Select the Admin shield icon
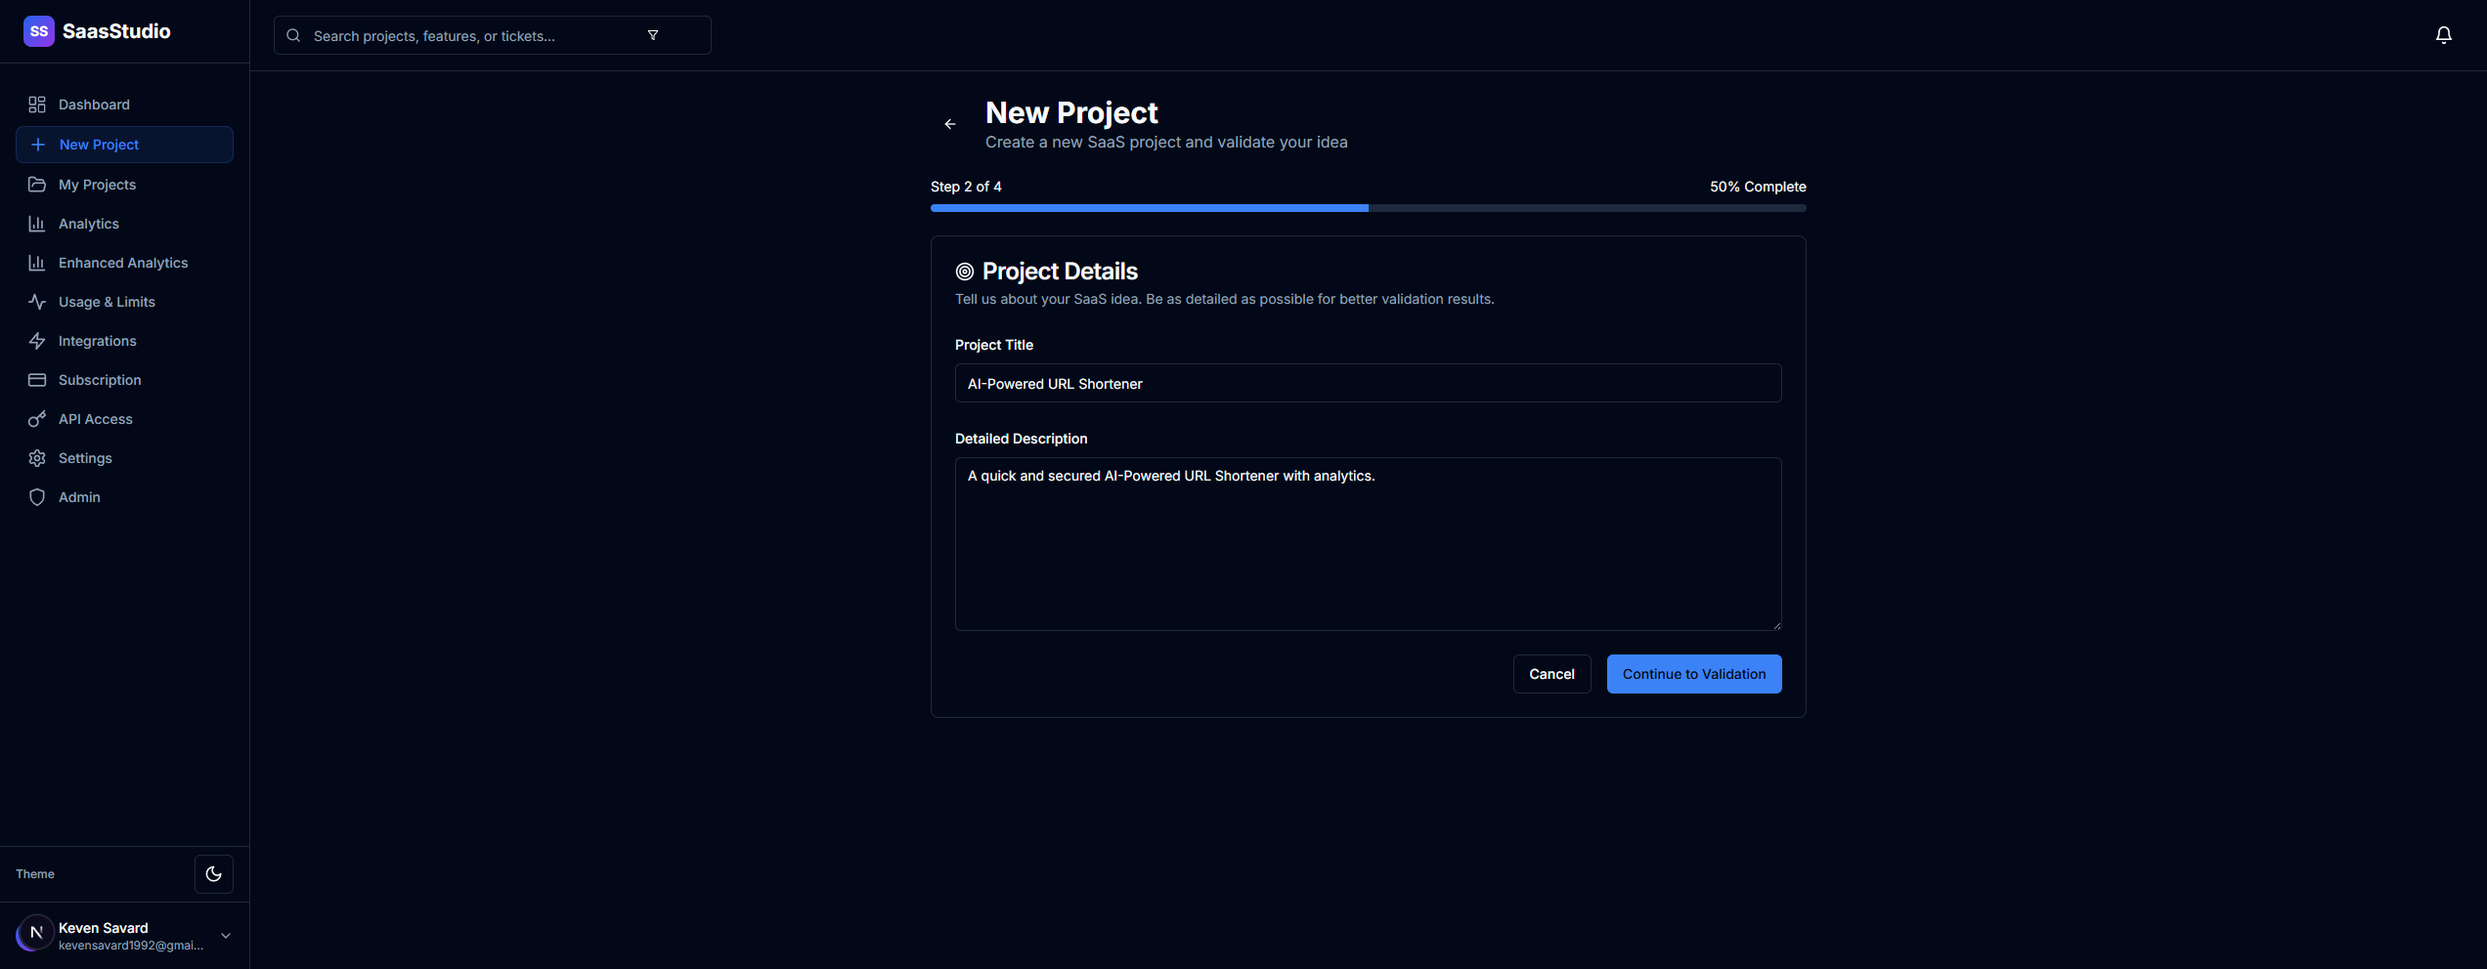 pos(36,497)
